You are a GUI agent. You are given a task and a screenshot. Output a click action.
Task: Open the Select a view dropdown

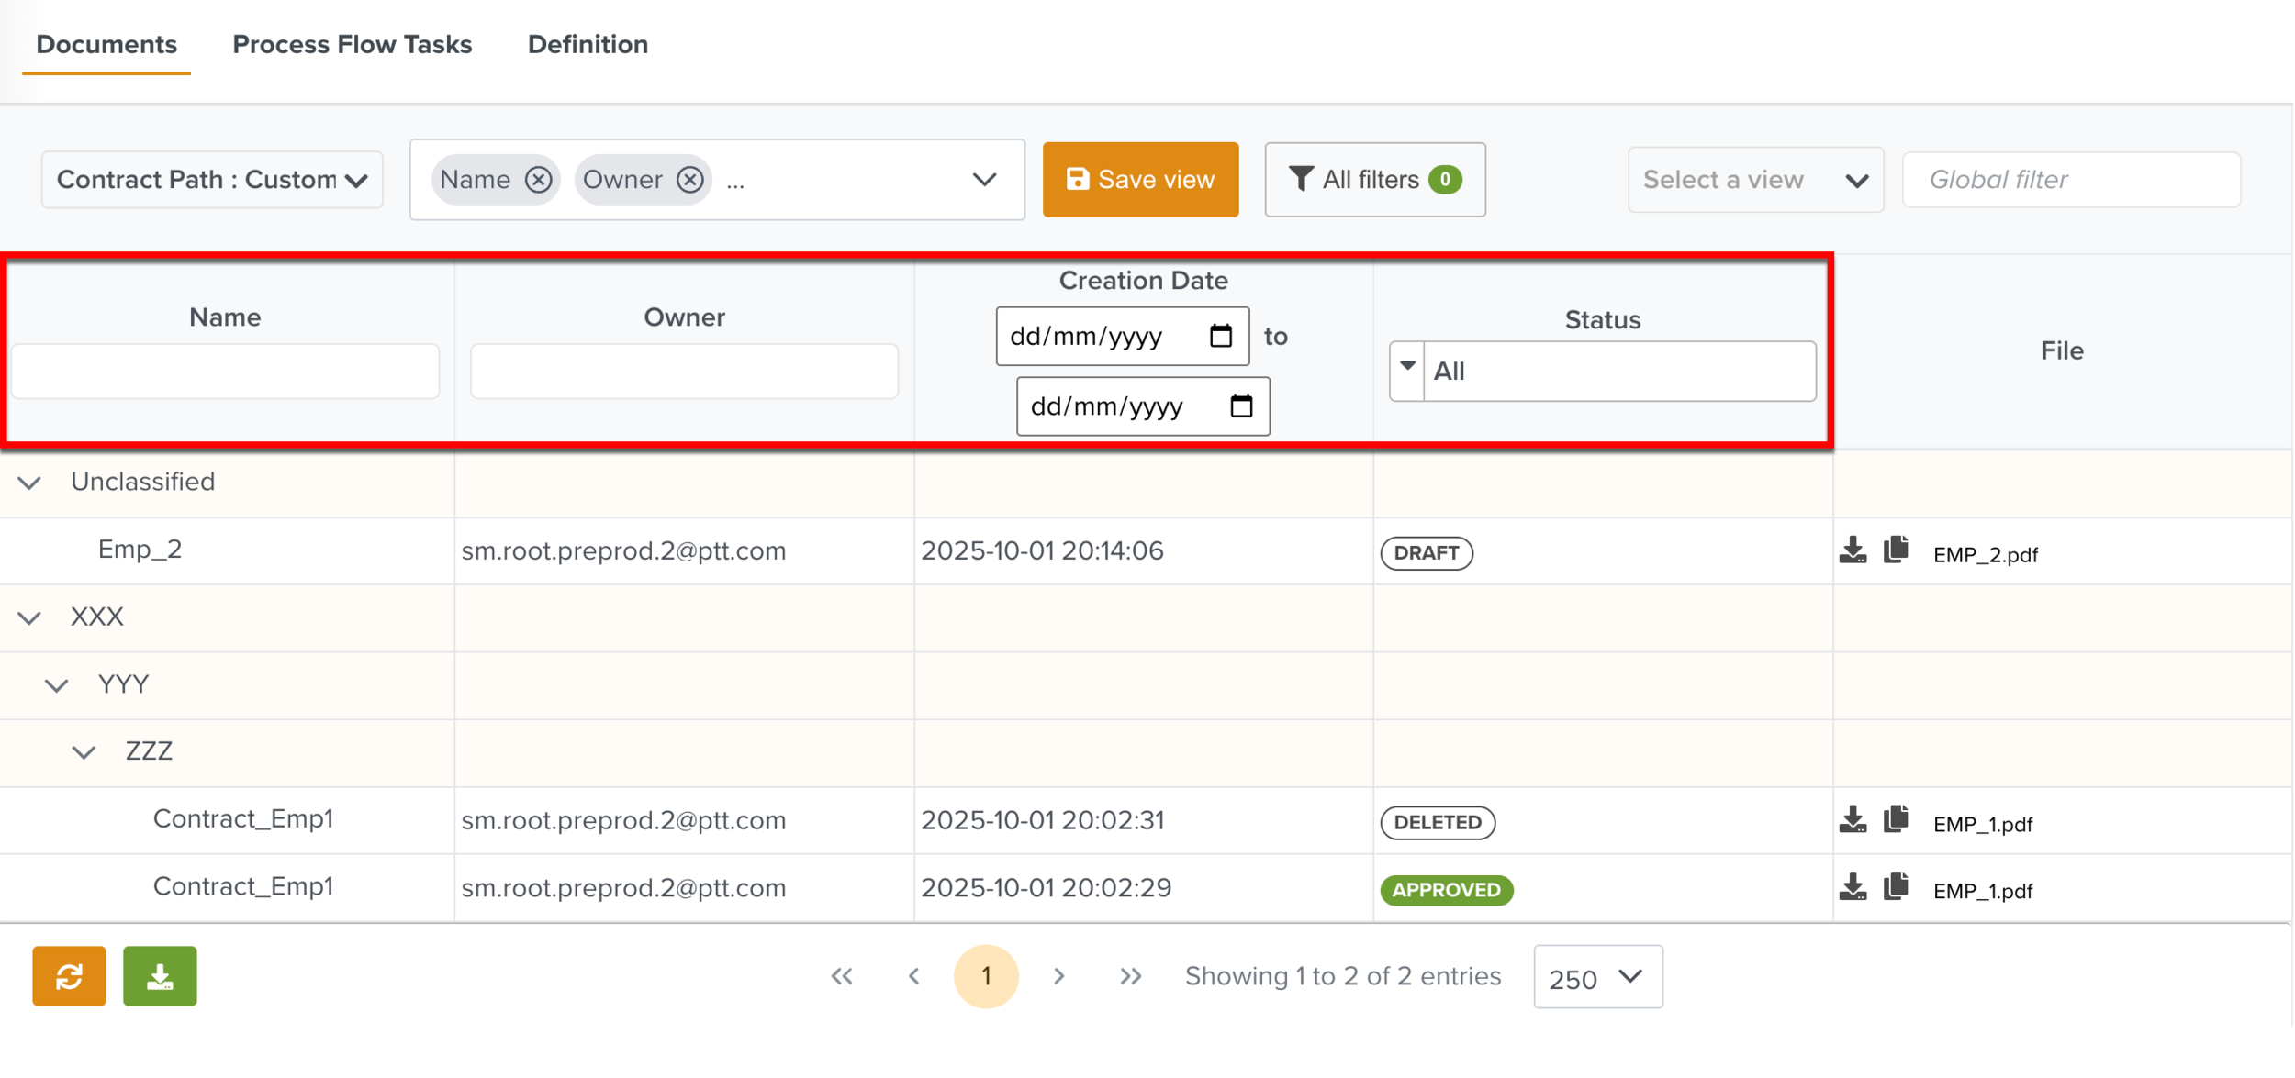coord(1754,180)
